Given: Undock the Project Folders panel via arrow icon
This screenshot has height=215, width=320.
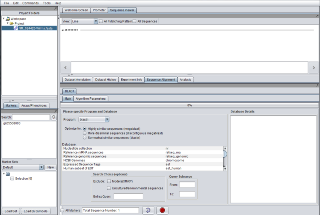Looking at the screenshot, I should (56, 8).
